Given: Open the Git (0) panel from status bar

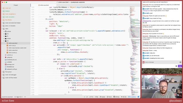Looking at the screenshot, I should [x=124, y=97].
